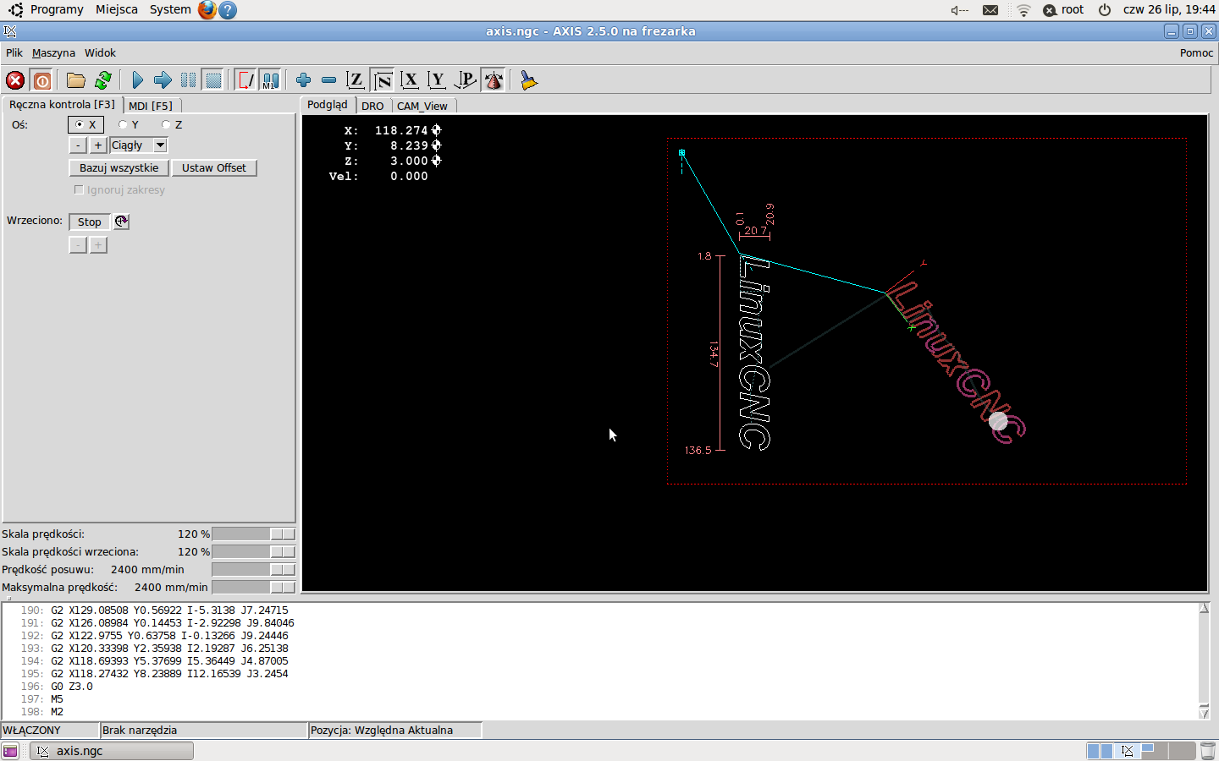This screenshot has width=1219, height=761.
Task: Open the Plik menu
Action: click(x=14, y=52)
